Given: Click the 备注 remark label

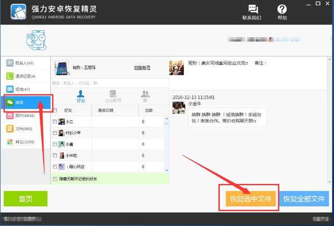Looking at the screenshot, I should coord(260,63).
